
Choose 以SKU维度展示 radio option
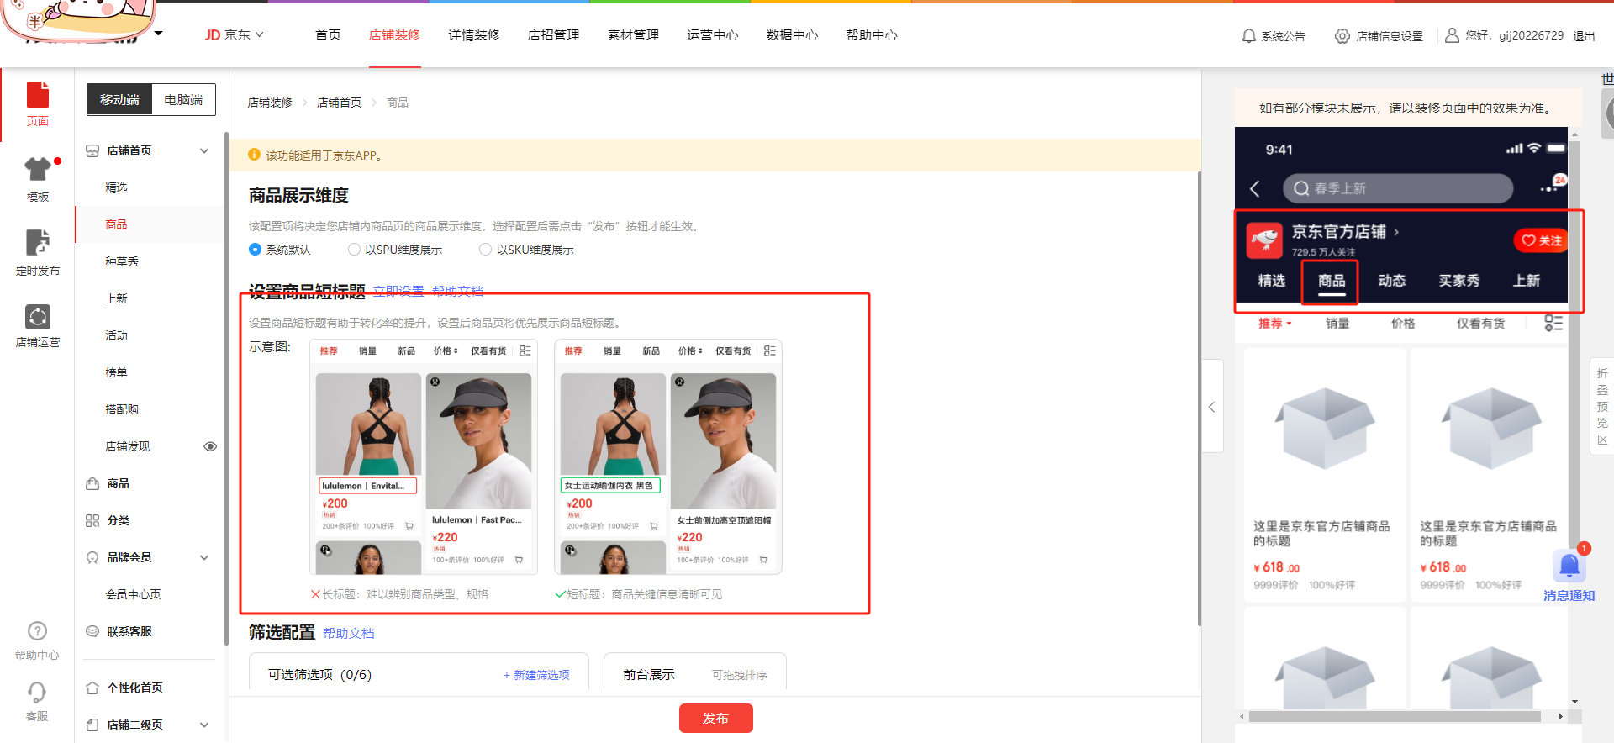(485, 250)
